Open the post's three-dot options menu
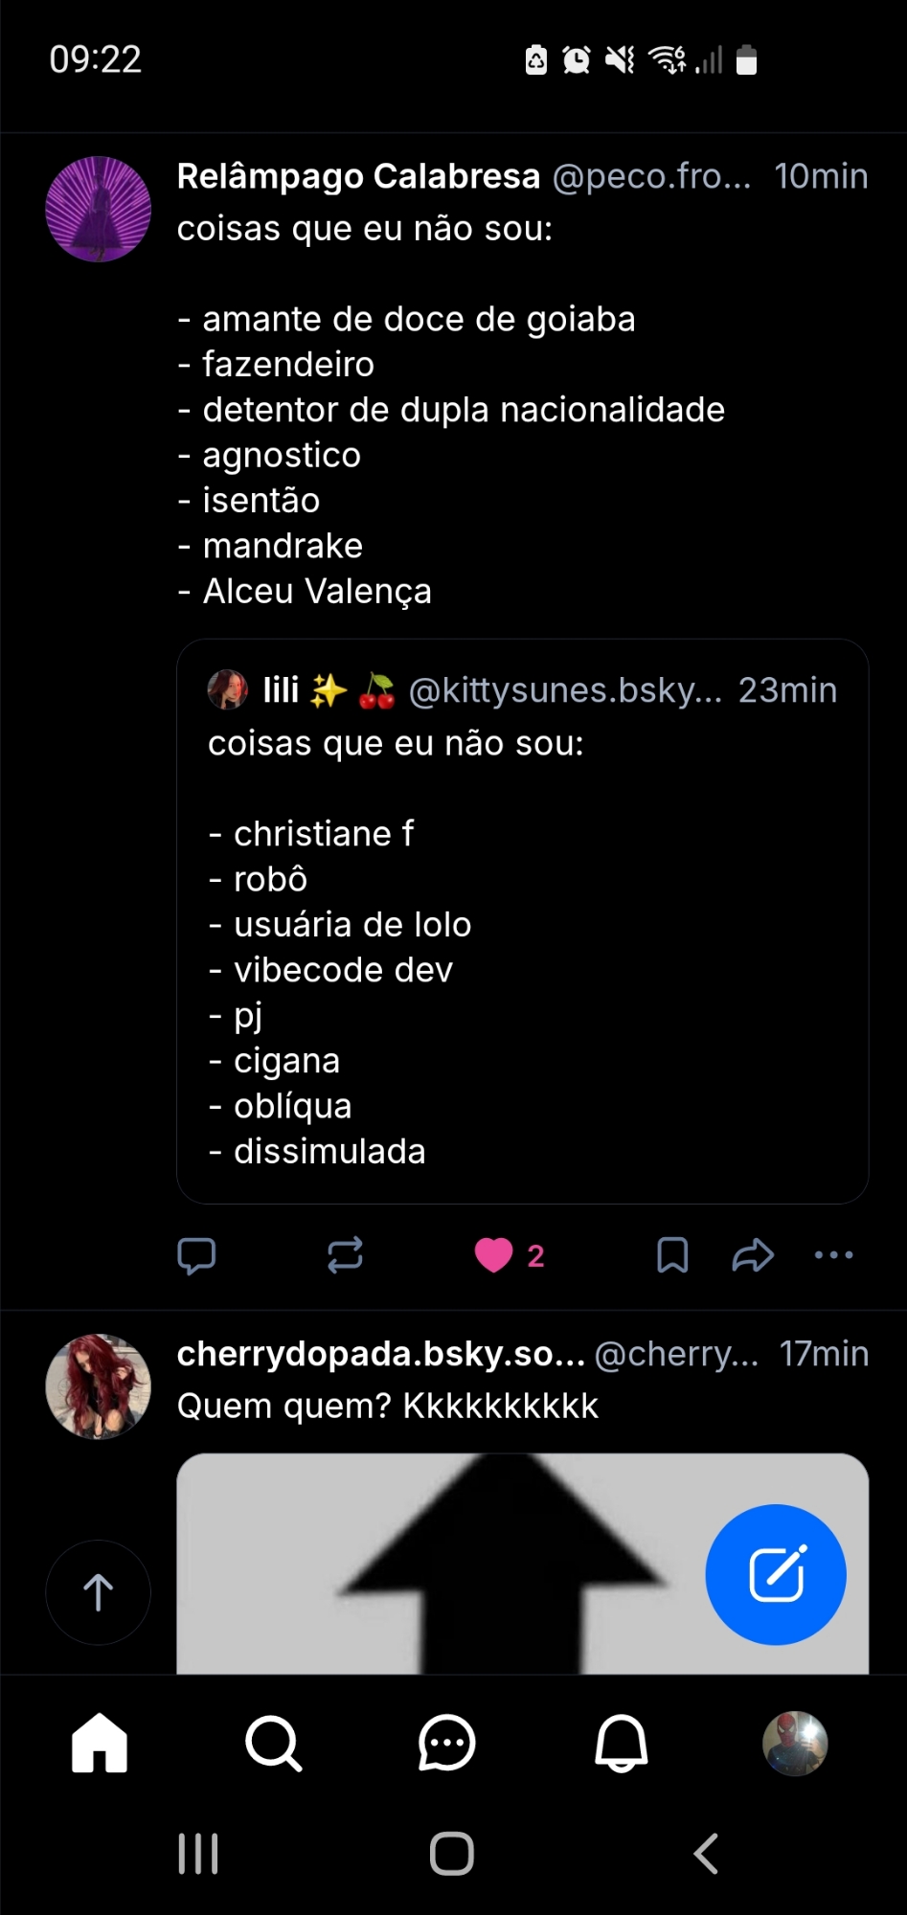Screen dimensions: 907x1915 (x=833, y=1255)
